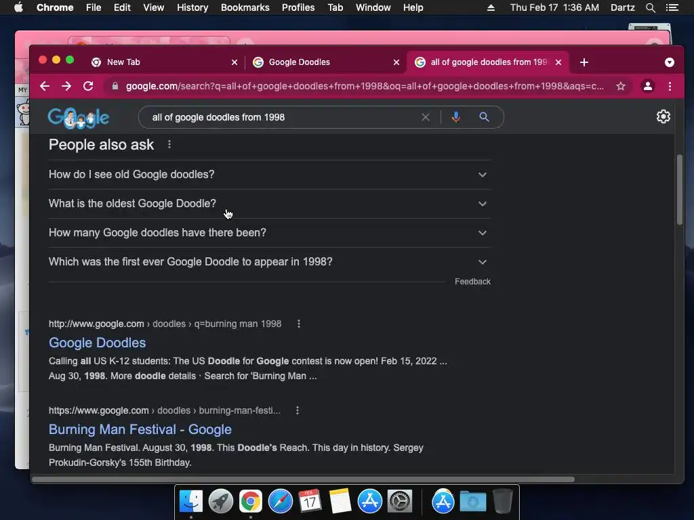Open Chrome from the Dock
This screenshot has width=694, height=520.
click(251, 502)
